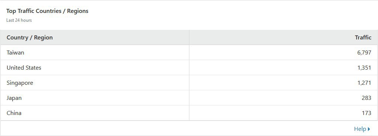Click Taiwan's traffic value 6,797
The width and height of the screenshot is (378, 136).
(364, 52)
